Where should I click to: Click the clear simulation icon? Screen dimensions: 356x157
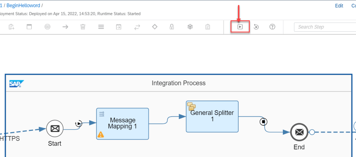click(x=256, y=27)
